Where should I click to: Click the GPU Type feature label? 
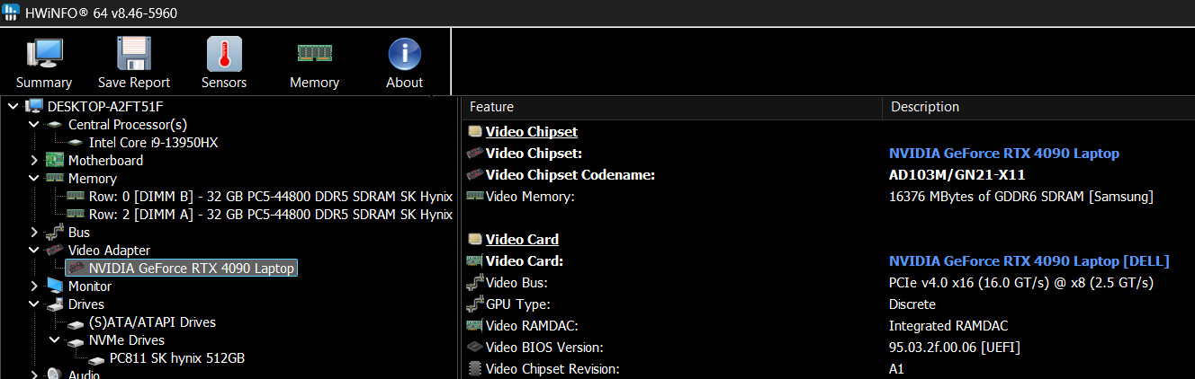[518, 304]
